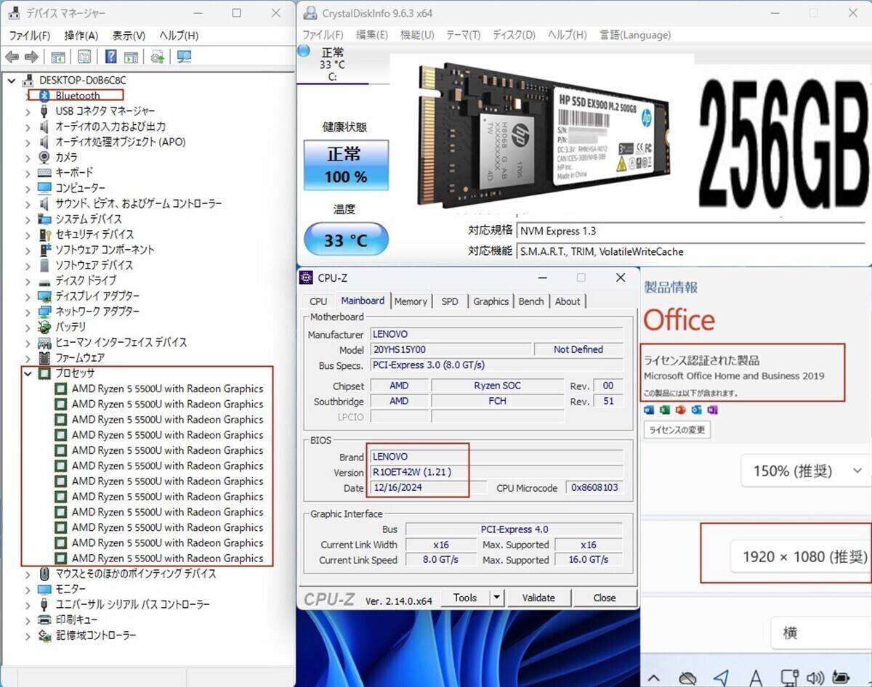Switch to SPD tab in CPU-Z

pyautogui.click(x=450, y=301)
